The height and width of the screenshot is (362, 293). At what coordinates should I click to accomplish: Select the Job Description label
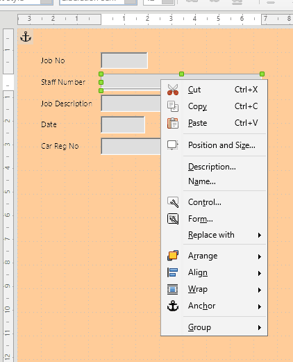(67, 104)
